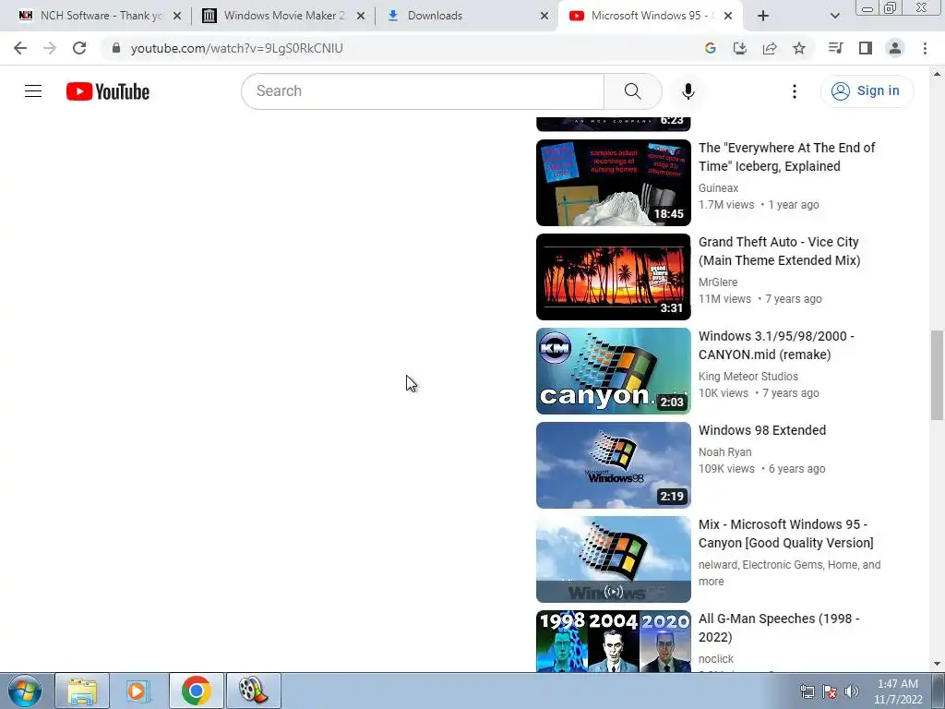The height and width of the screenshot is (709, 945).
Task: Open the network tray icon
Action: [807, 691]
